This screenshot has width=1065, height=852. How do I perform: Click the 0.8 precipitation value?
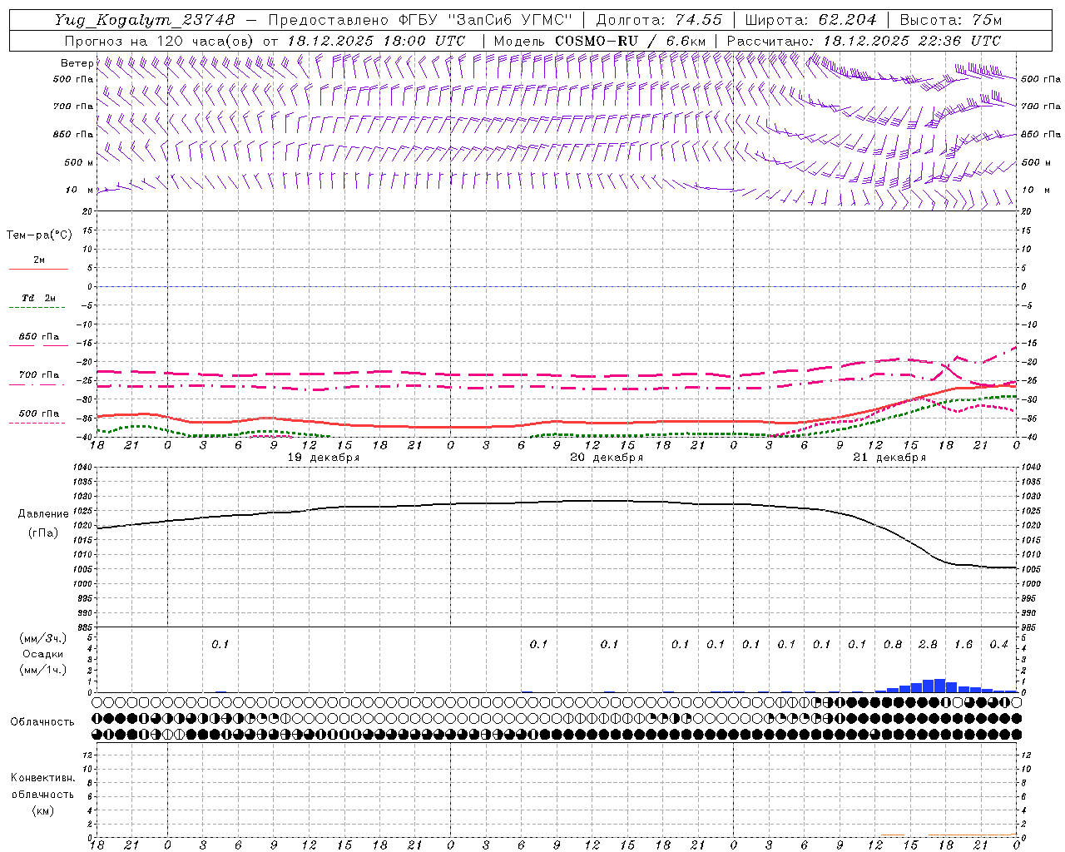[893, 644]
